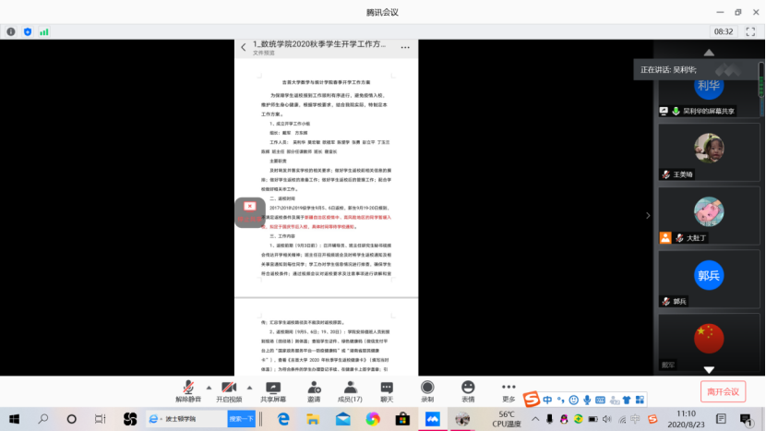766x431 pixels.
Task: Expand audio options arrow beside 解除静音
Action: pos(209,387)
